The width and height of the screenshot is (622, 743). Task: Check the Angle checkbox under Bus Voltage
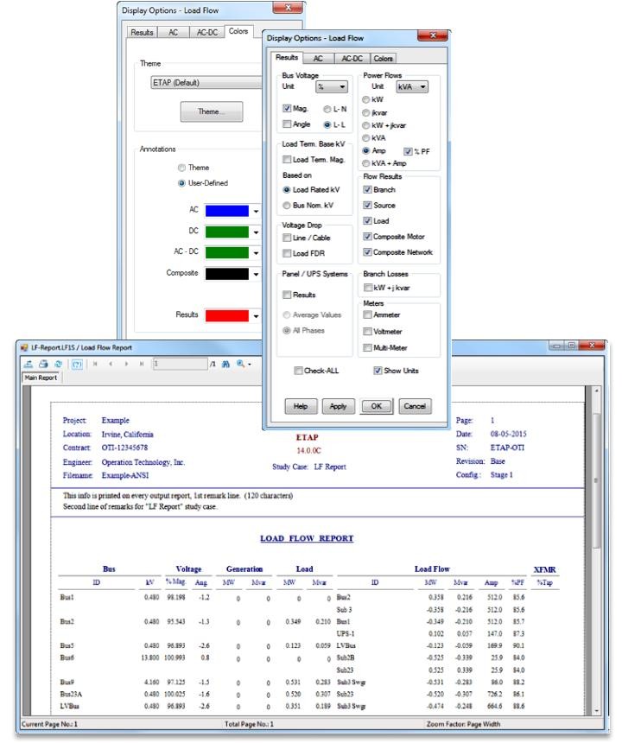click(x=287, y=124)
